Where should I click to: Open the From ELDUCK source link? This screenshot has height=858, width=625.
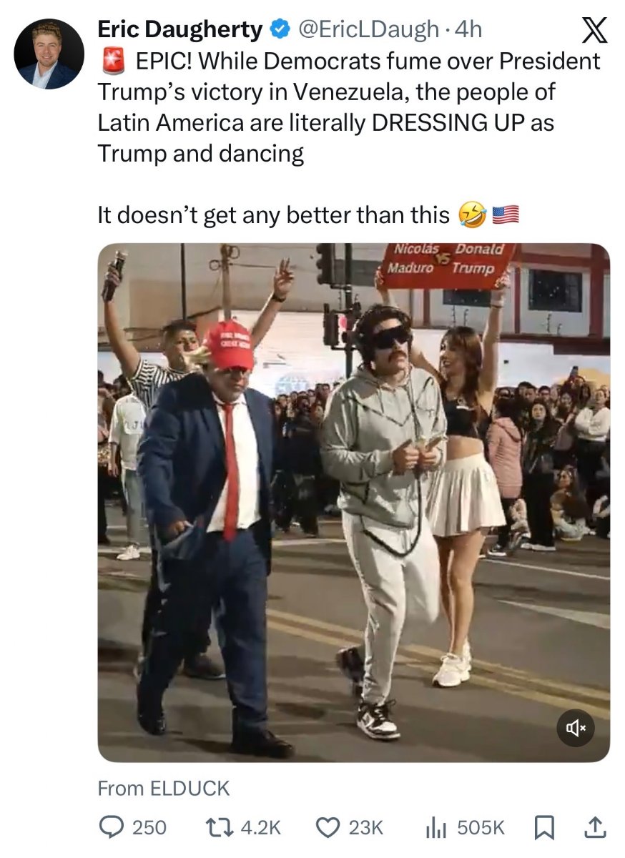click(x=164, y=788)
